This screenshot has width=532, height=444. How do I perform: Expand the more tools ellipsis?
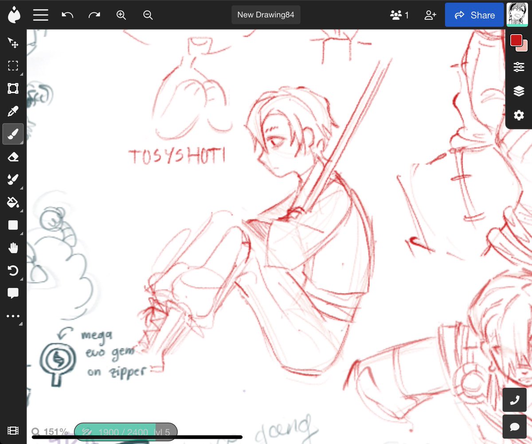(x=13, y=316)
